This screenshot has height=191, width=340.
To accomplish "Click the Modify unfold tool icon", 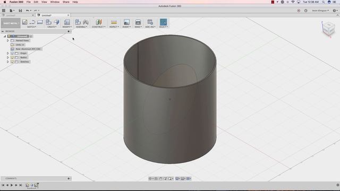I will click(67, 22).
